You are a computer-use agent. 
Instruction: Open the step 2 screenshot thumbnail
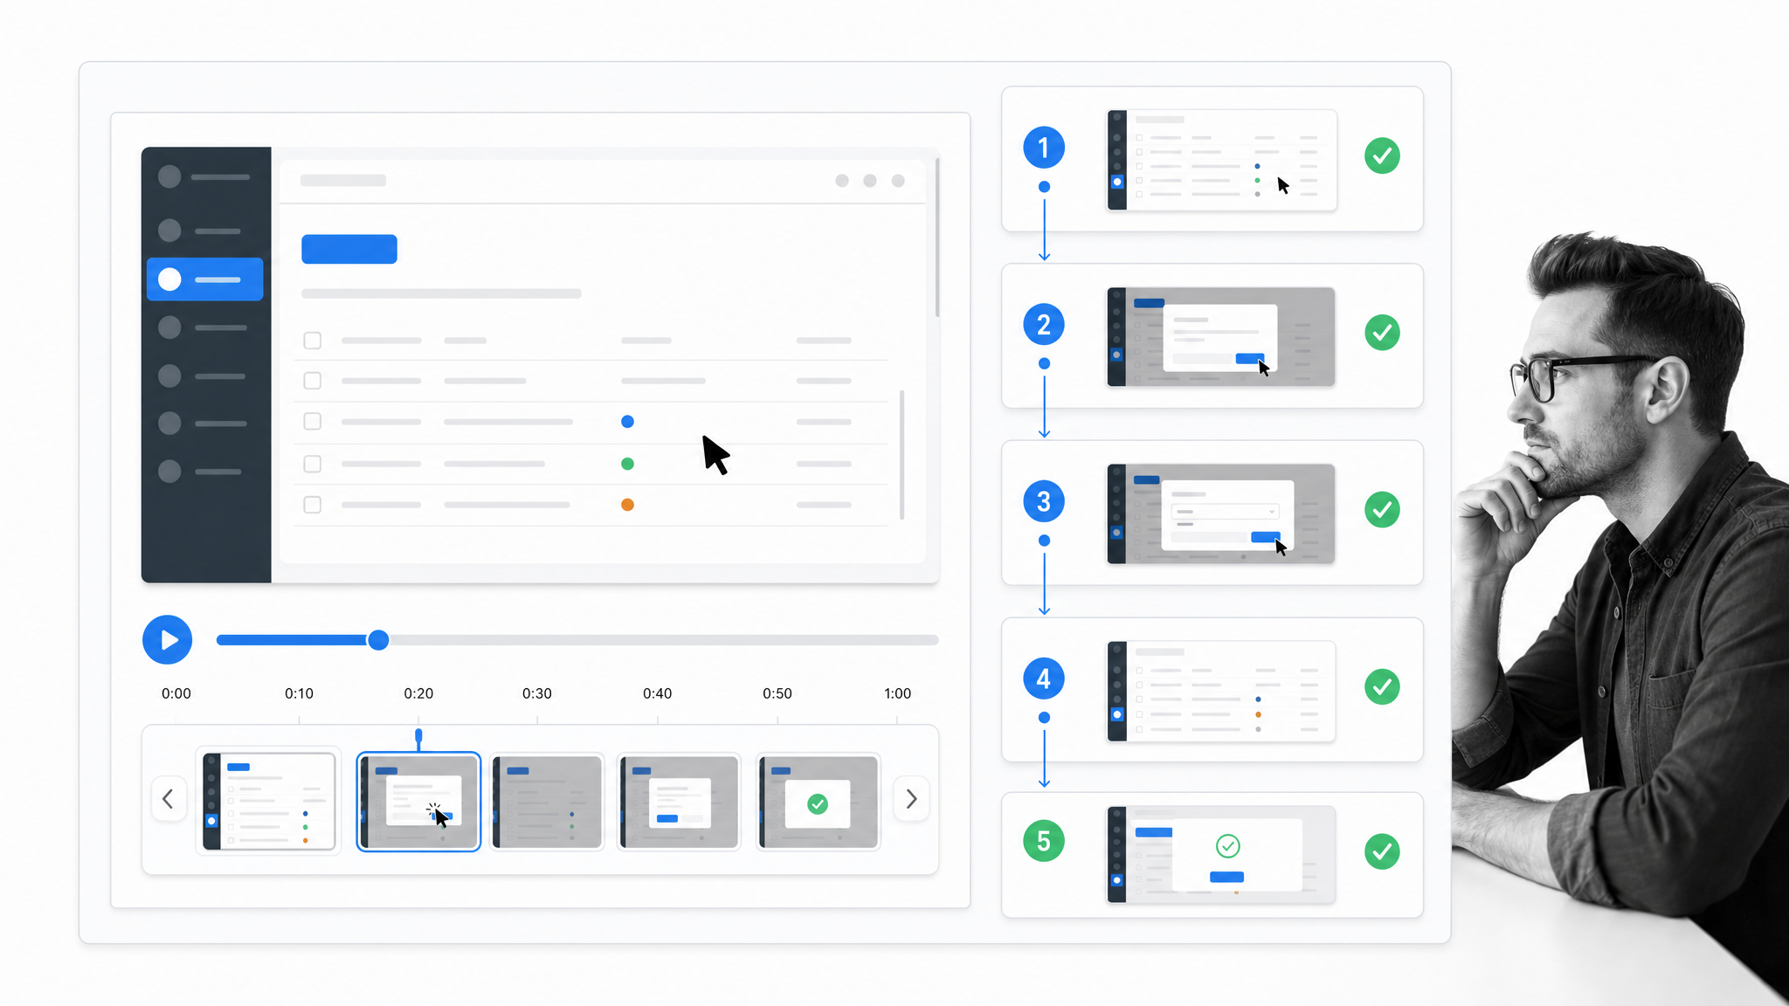1221,337
